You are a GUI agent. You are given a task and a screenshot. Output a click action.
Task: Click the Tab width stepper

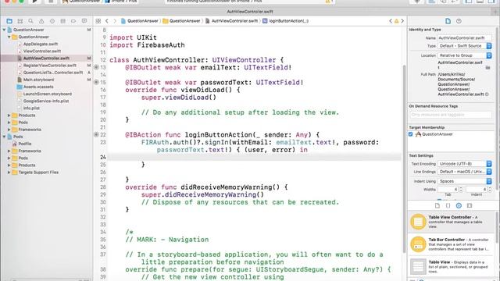point(461,189)
